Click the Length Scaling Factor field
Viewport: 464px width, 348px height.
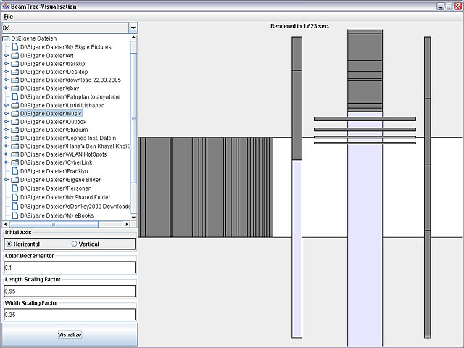coord(70,291)
